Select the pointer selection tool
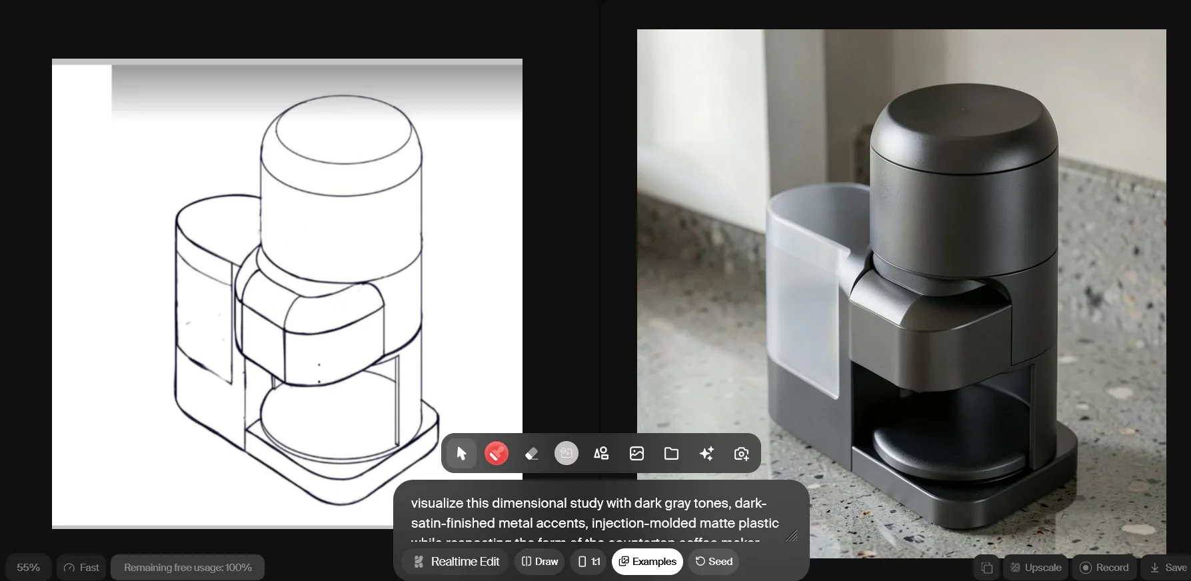The height and width of the screenshot is (581, 1191). pos(461,454)
